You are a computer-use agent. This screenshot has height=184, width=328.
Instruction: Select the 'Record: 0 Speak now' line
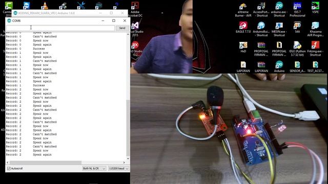(x=27, y=40)
